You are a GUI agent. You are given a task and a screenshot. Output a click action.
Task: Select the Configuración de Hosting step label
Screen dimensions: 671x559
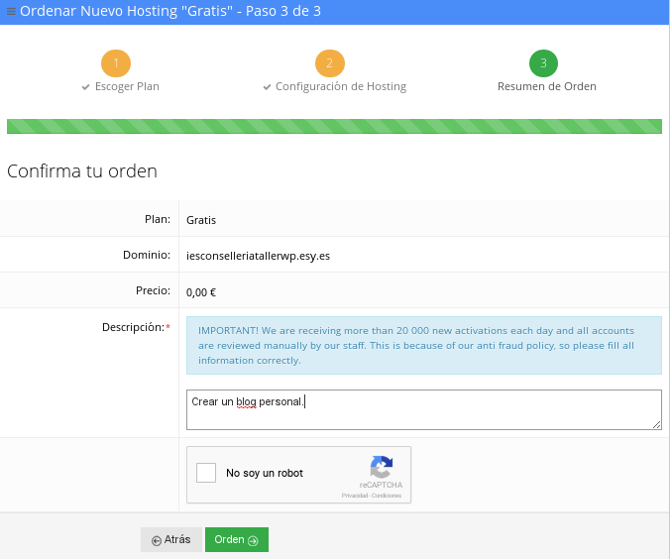pyautogui.click(x=340, y=86)
